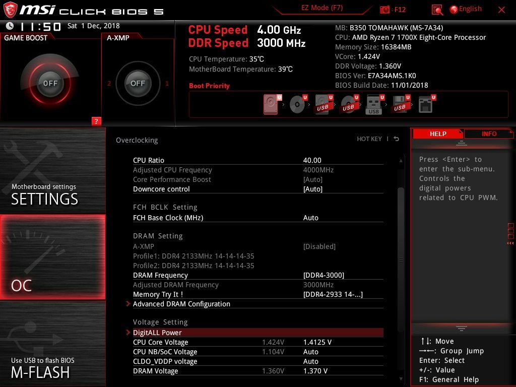Edit CPU NB/SoC Voltage Auto value
This screenshot has height=387, width=516.
tap(310, 352)
